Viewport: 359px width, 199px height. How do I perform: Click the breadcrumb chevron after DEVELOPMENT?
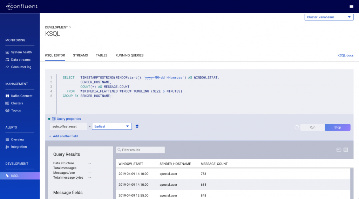(x=70, y=27)
